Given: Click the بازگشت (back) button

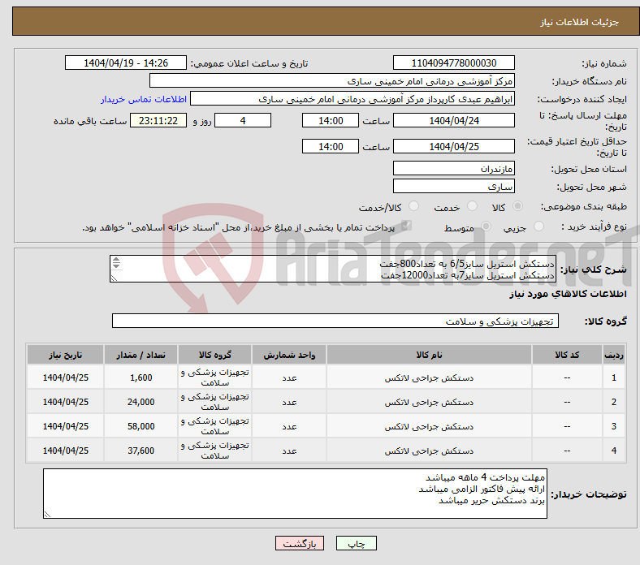Looking at the screenshot, I should (299, 543).
